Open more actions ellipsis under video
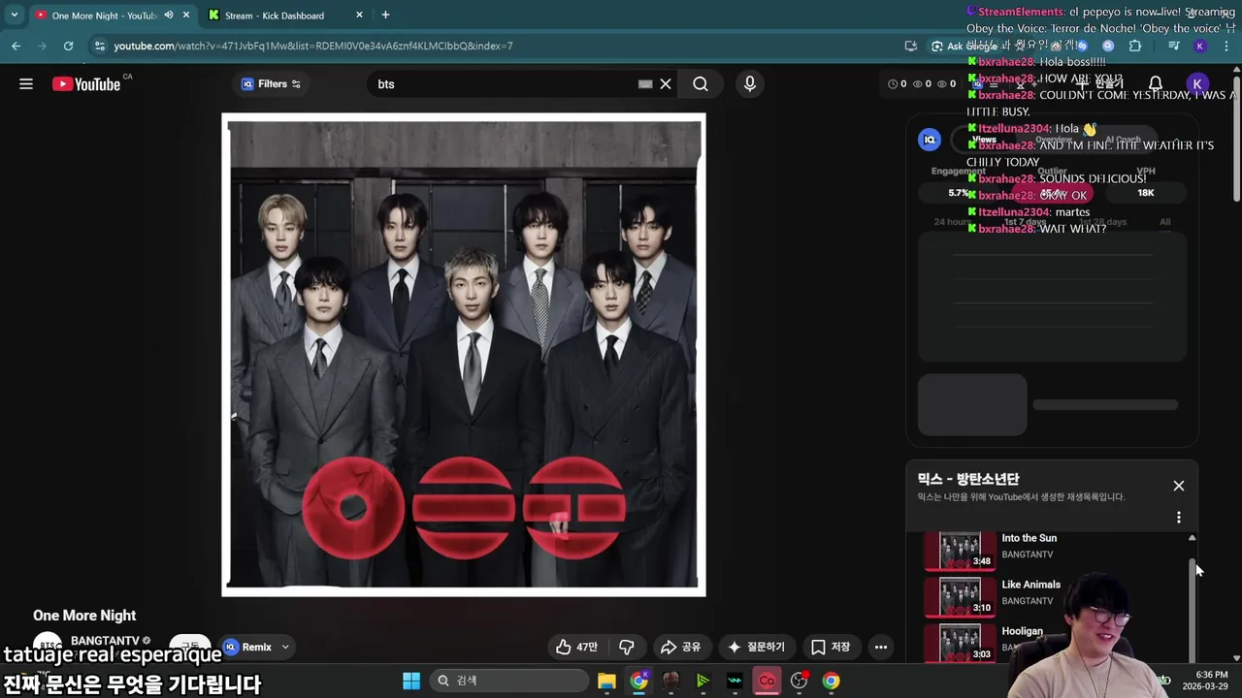Screen dimensions: 1242x698 [881, 647]
